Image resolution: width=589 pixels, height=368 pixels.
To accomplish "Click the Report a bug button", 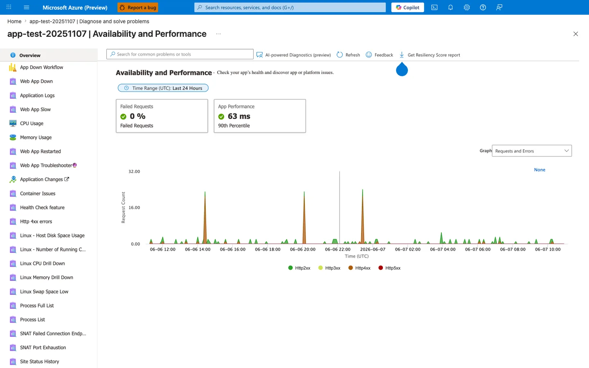I will click(x=137, y=7).
